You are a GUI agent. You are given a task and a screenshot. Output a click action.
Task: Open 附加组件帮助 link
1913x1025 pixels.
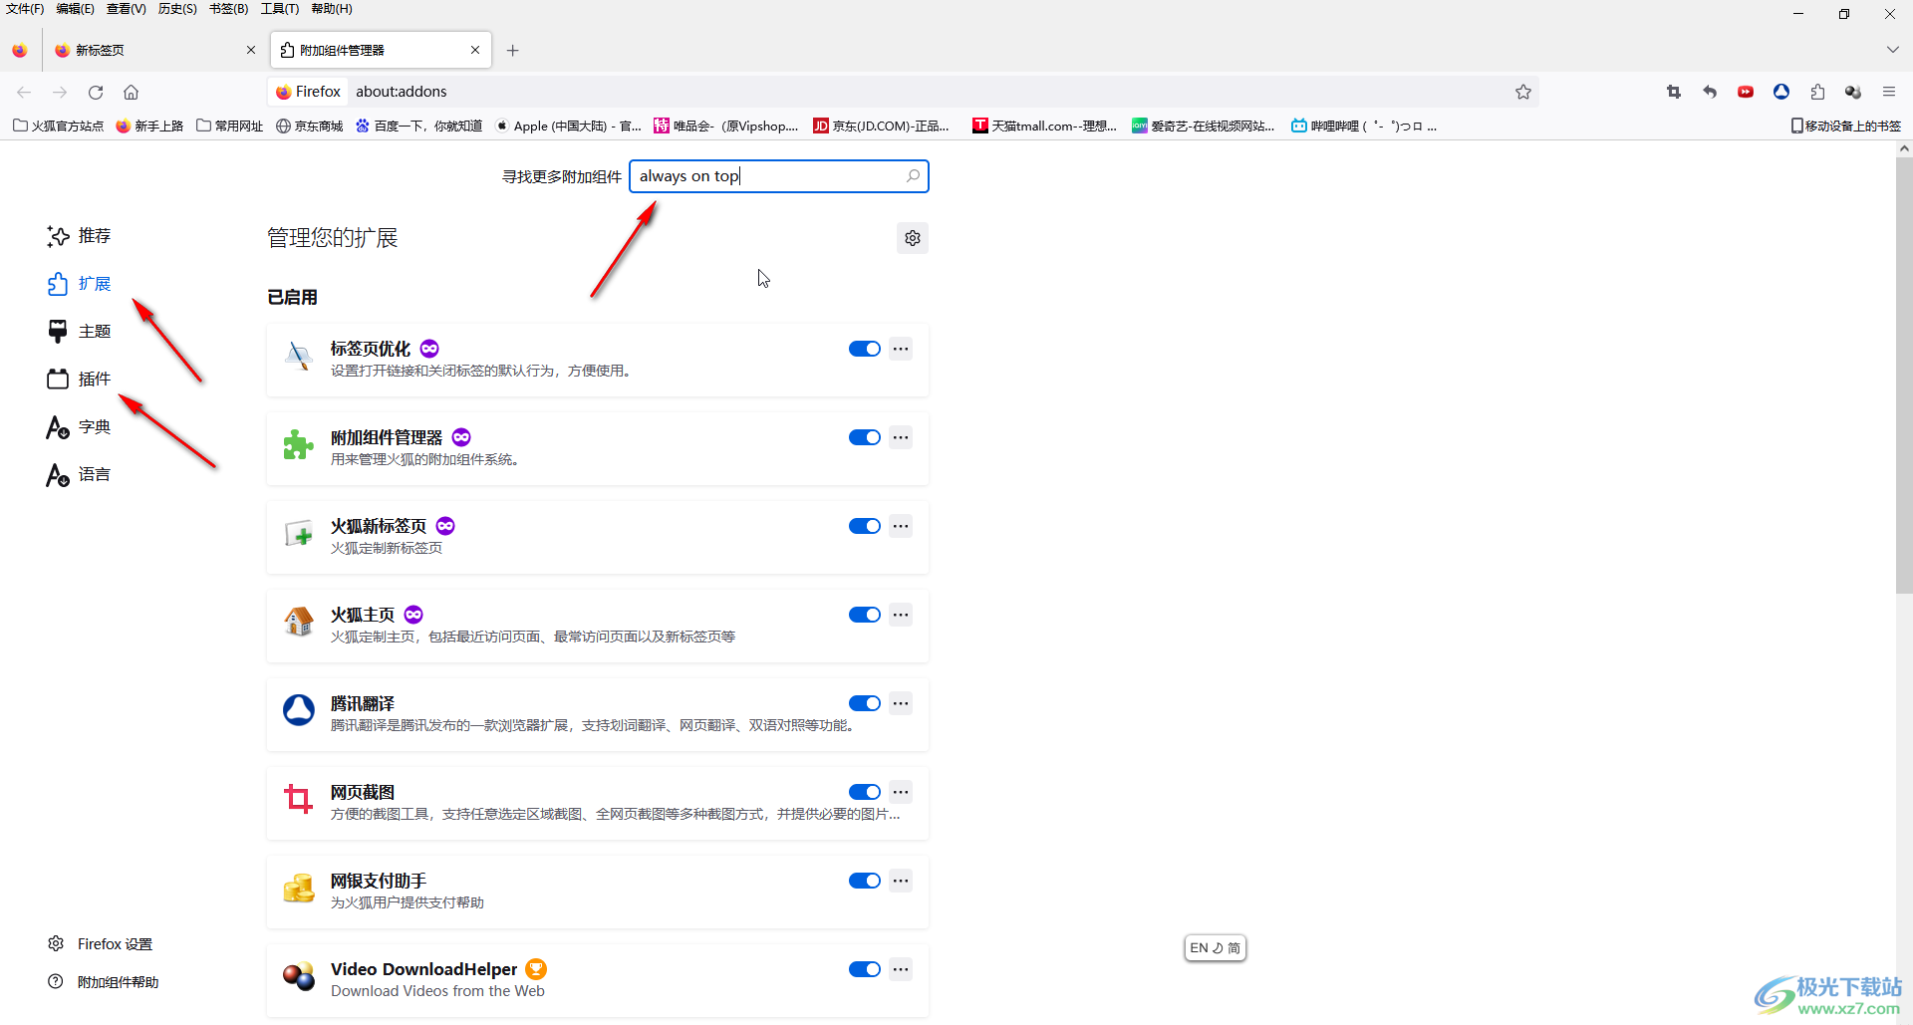(x=104, y=982)
